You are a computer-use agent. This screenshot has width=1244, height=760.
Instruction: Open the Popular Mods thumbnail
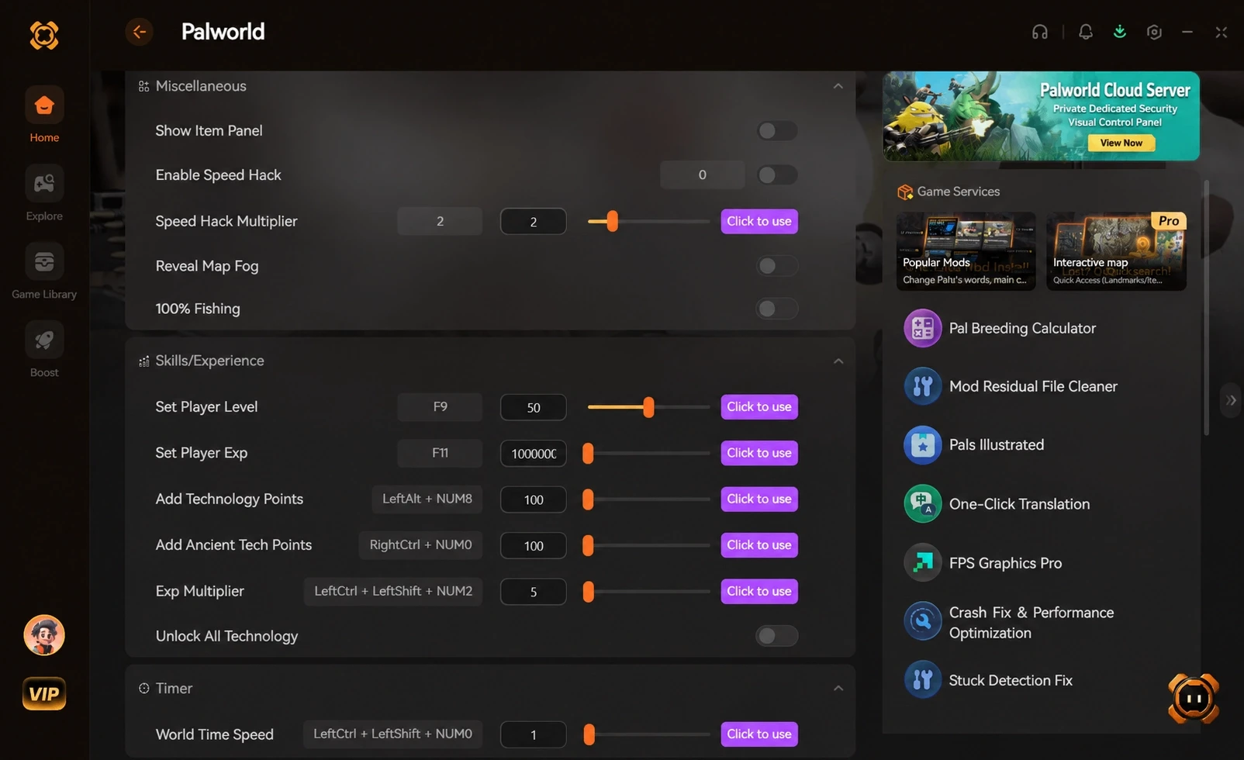pos(966,251)
